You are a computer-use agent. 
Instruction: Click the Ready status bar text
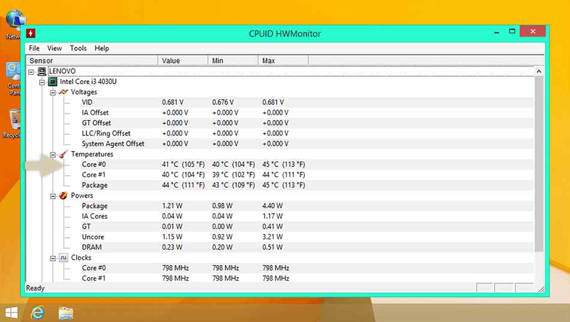click(35, 288)
